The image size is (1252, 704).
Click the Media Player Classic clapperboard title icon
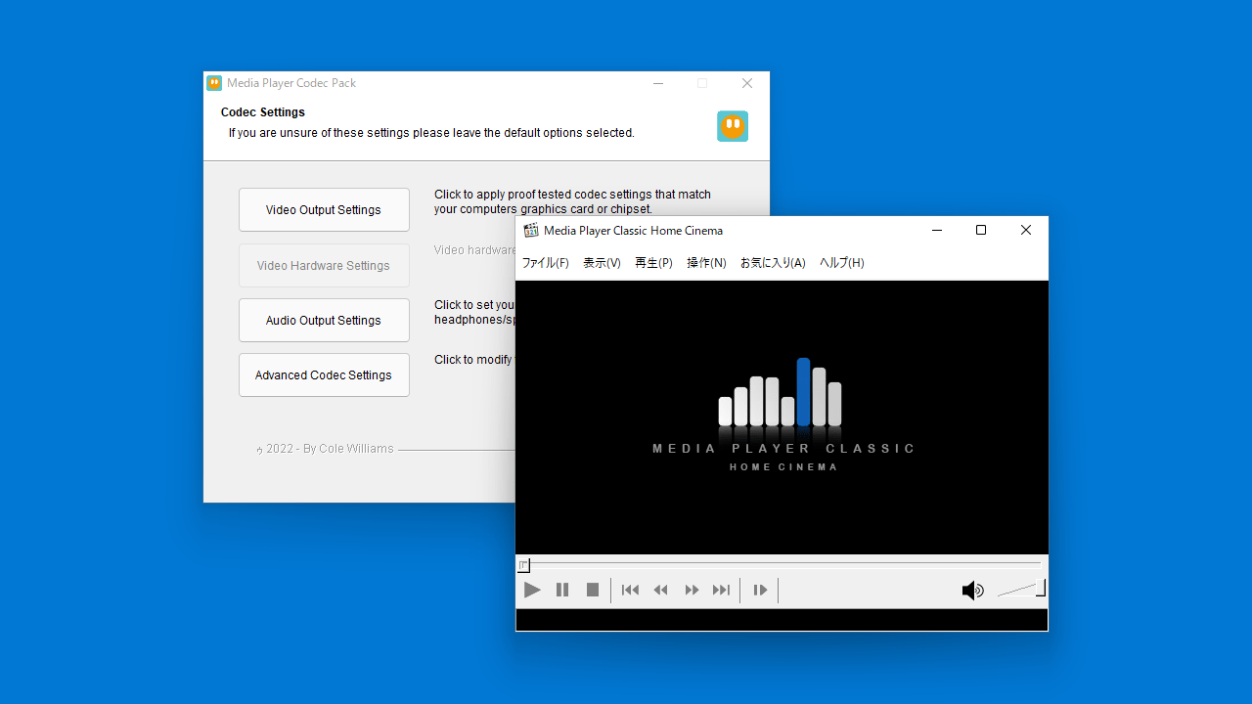531,231
